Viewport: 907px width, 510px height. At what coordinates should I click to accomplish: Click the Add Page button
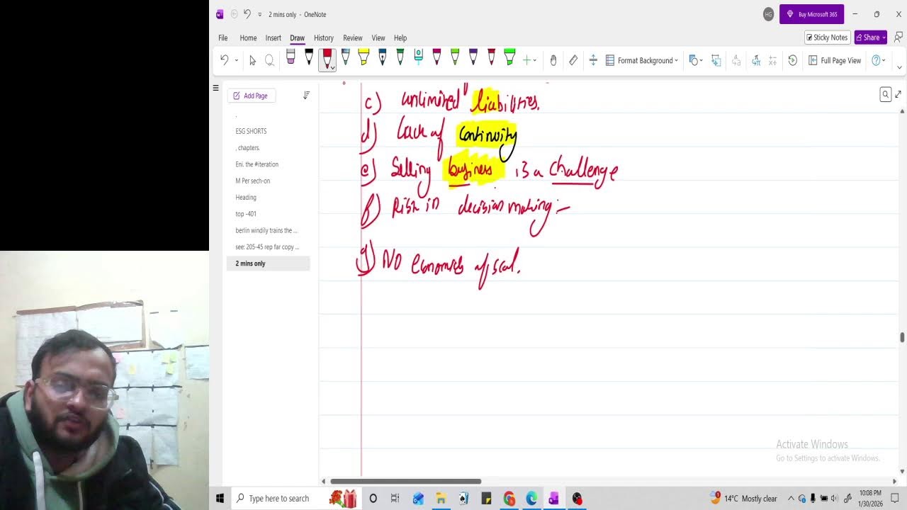[x=251, y=96]
